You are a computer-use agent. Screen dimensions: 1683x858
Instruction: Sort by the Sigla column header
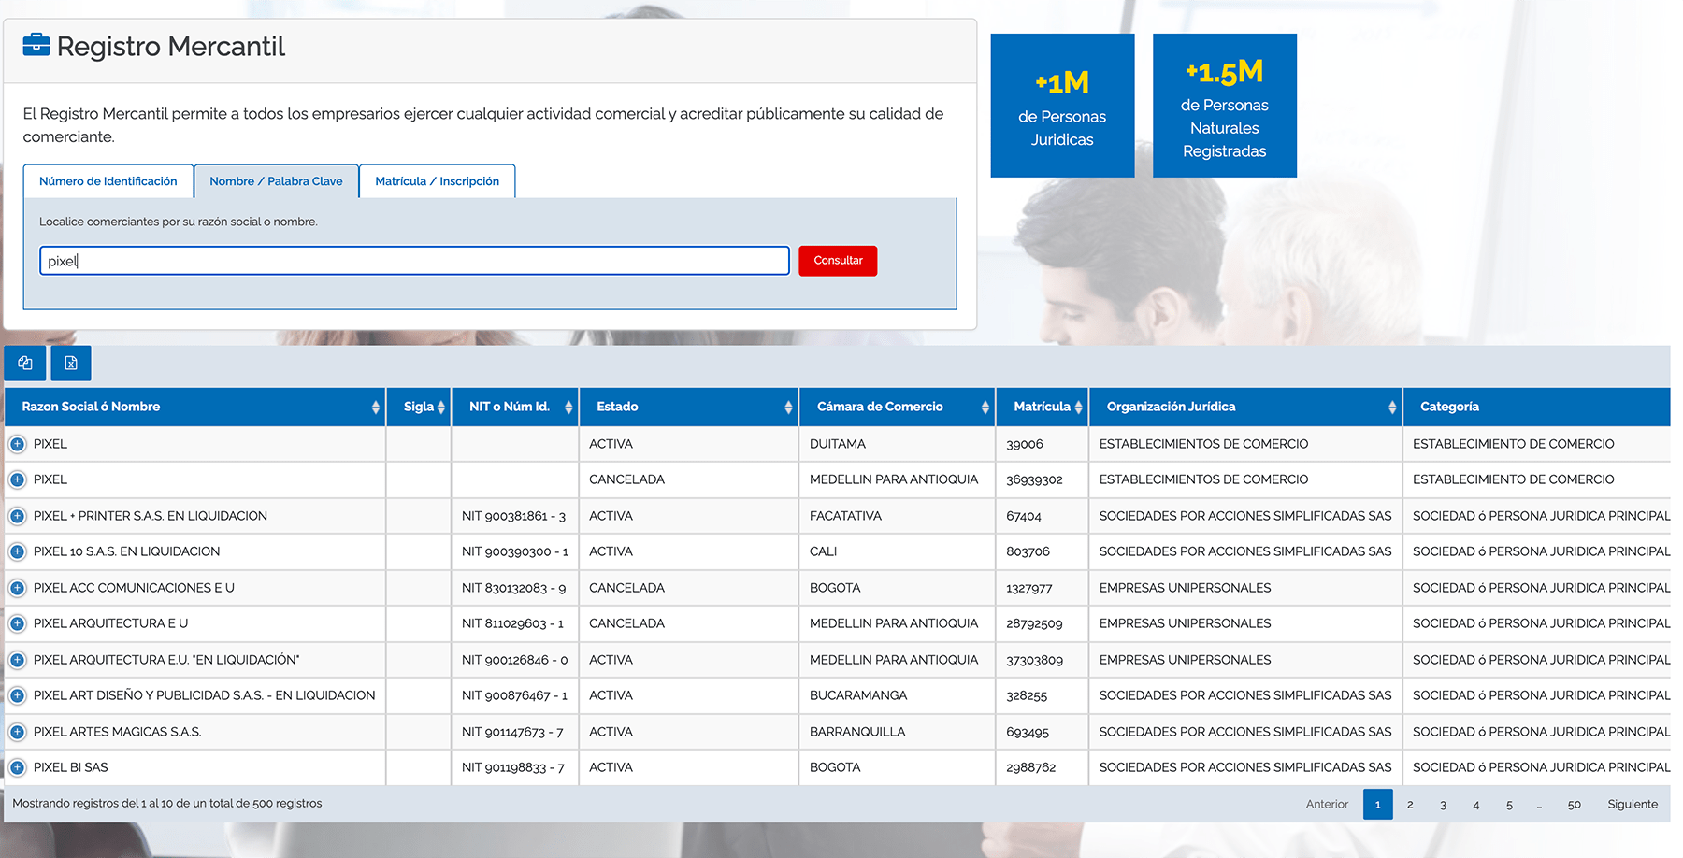[419, 407]
